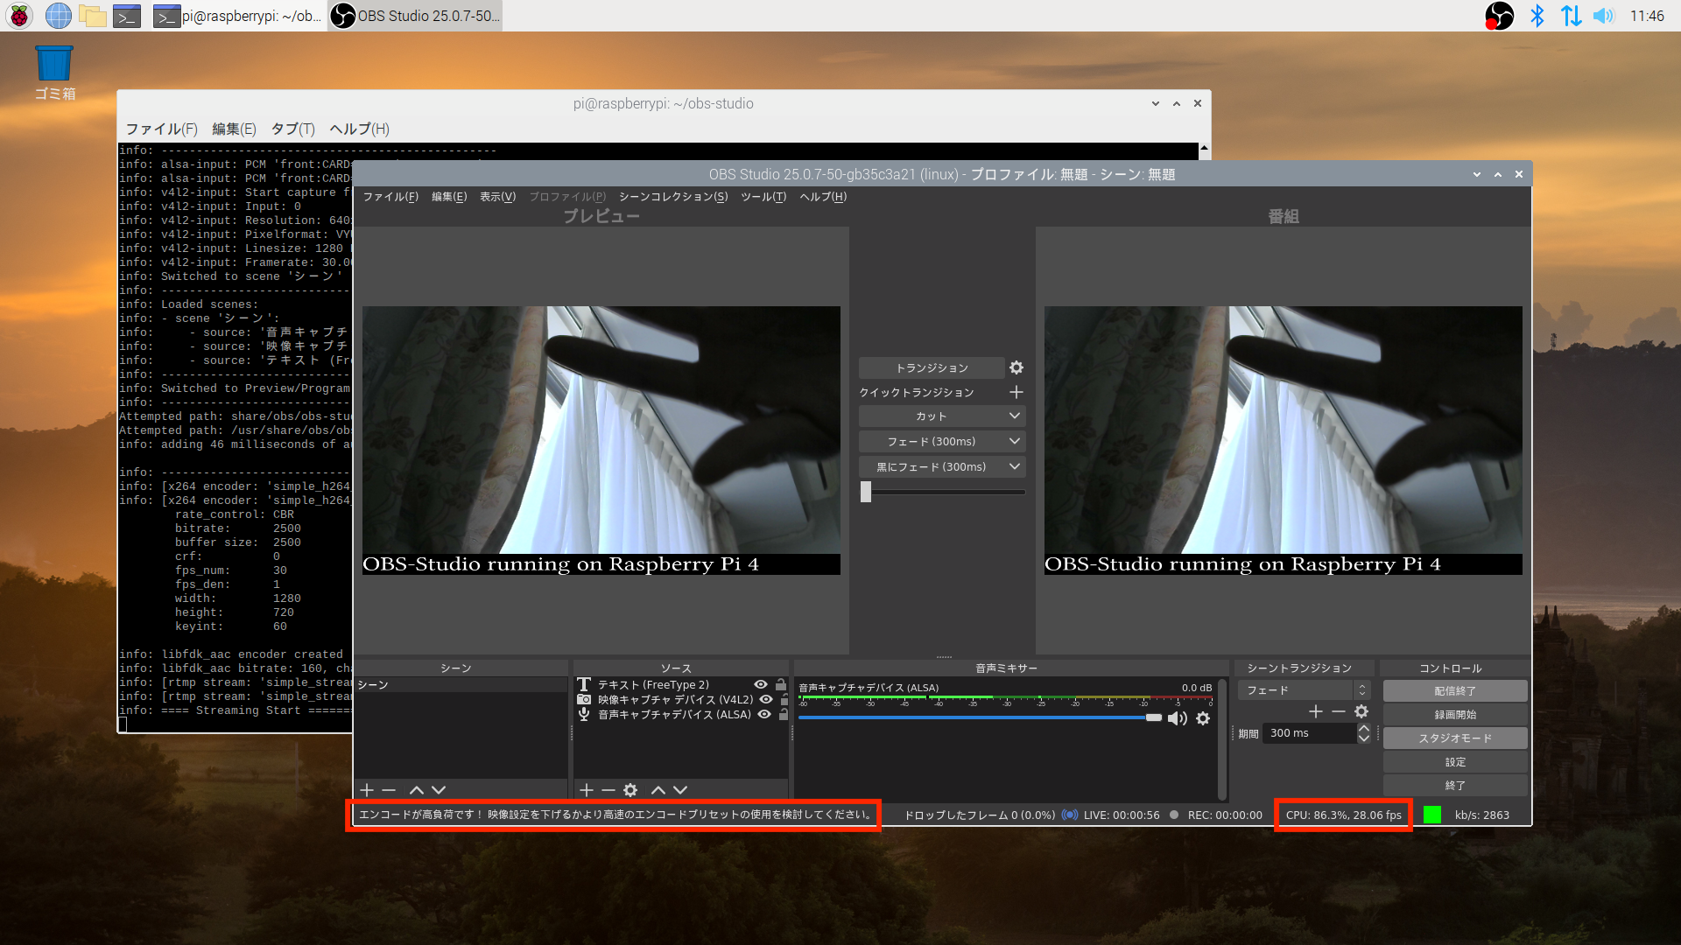
Task: Start recording with the 録画開始 button
Action: click(x=1455, y=715)
